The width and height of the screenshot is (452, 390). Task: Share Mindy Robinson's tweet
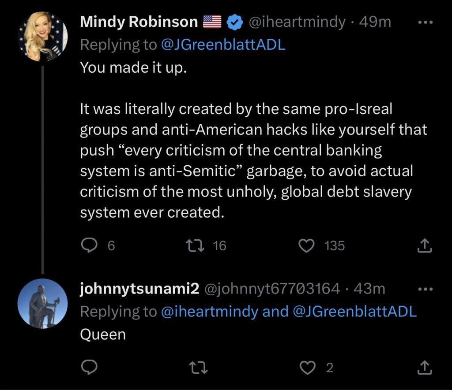pos(424,245)
